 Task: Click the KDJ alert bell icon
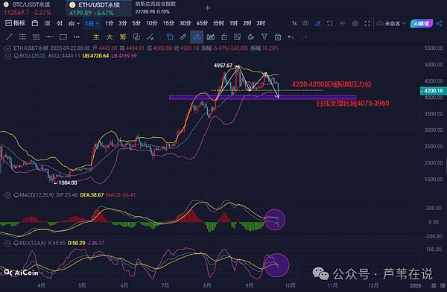click(16, 244)
